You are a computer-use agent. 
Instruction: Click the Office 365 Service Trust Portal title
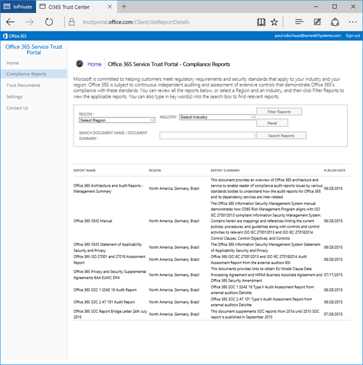pyautogui.click(x=33, y=49)
